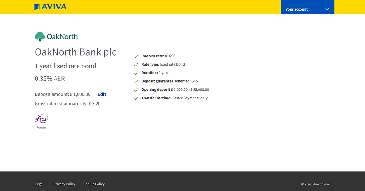Screen dimensions: 365x191
Task: Click the '1 year fixed rate bond' text
Action: (65, 66)
